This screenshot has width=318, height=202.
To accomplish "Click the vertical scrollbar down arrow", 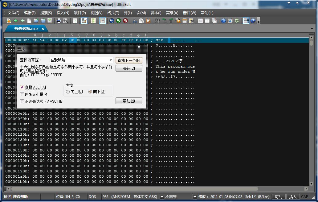I will 312,184.
